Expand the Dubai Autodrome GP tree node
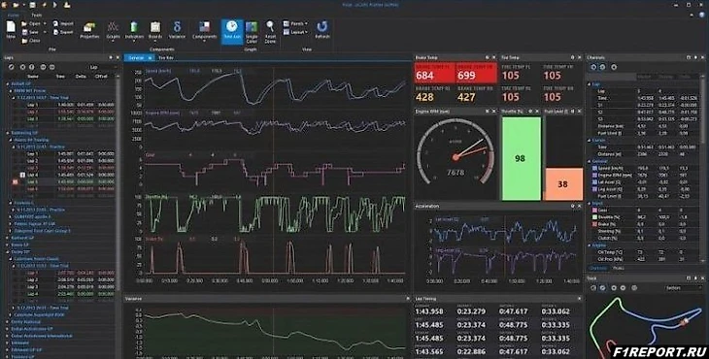 tap(8, 329)
